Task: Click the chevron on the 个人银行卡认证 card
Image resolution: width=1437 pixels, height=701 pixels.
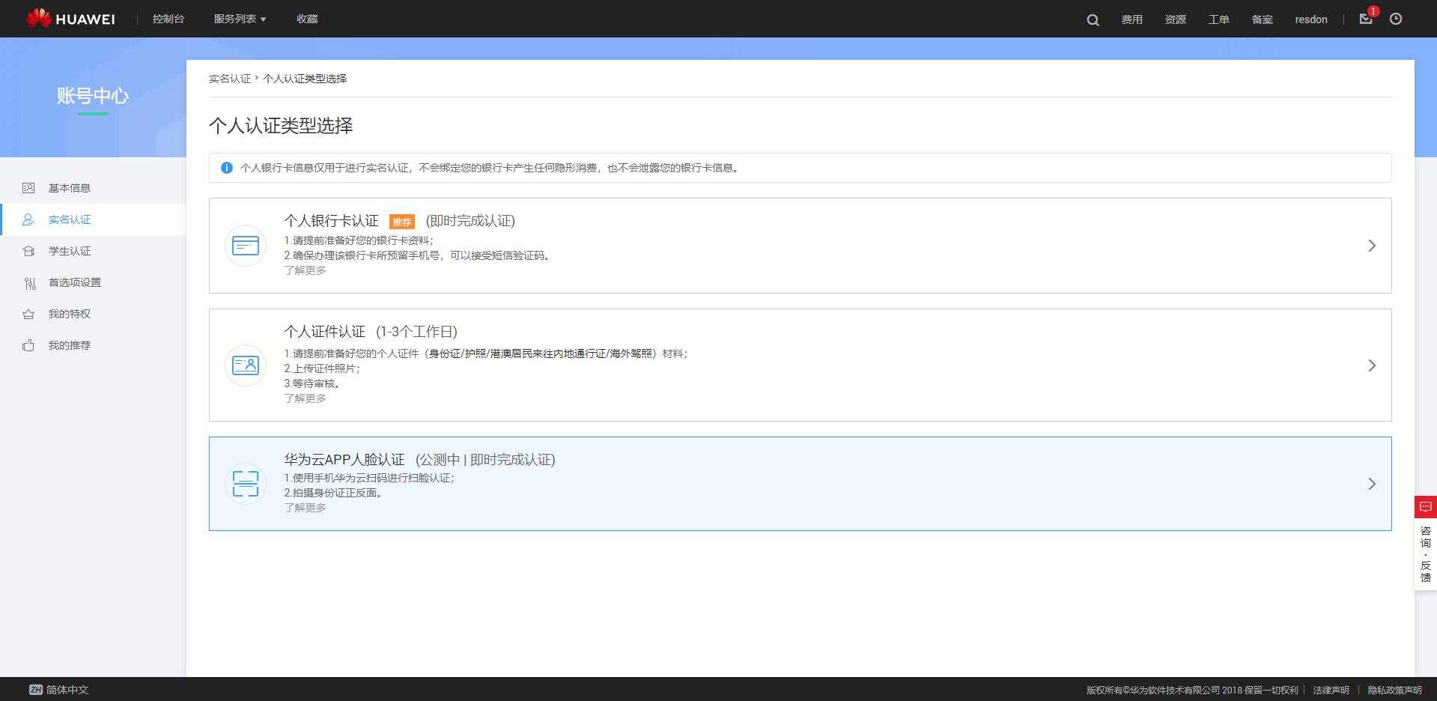Action: [1371, 246]
